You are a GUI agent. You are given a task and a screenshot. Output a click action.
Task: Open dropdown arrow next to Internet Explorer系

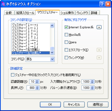tap(99, 27)
